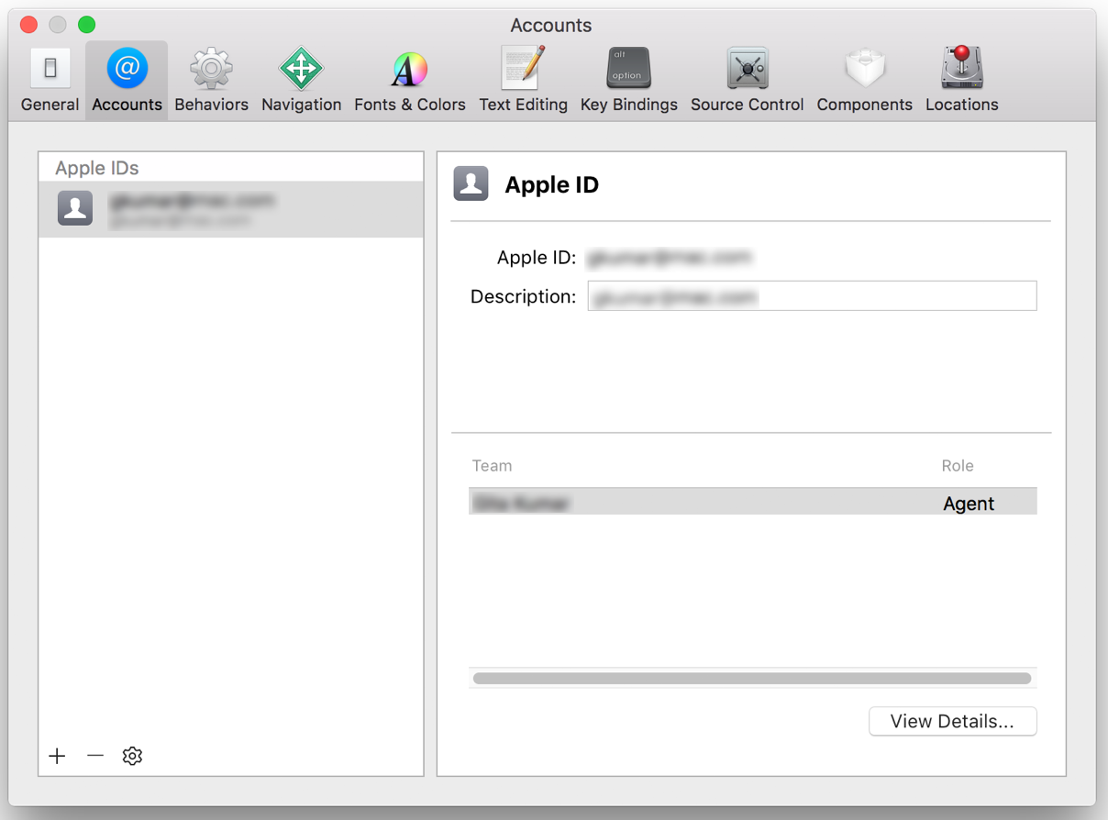
Task: Switch to the Navigation preferences pane
Action: 301,81
